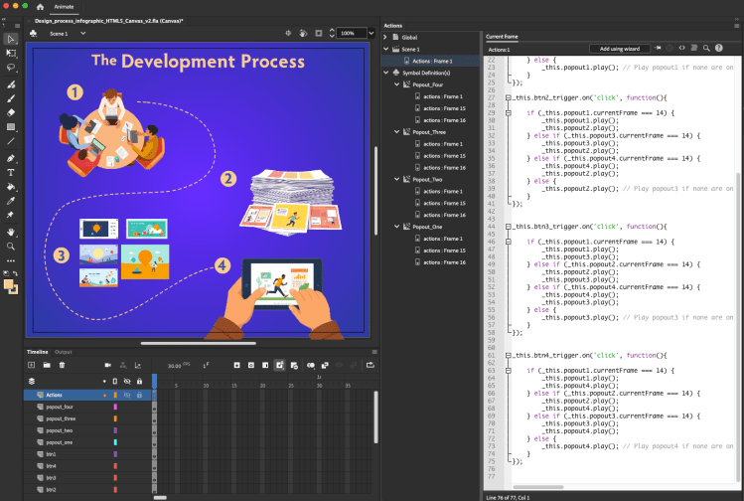Toggle lock on the Actions layer

coord(139,395)
